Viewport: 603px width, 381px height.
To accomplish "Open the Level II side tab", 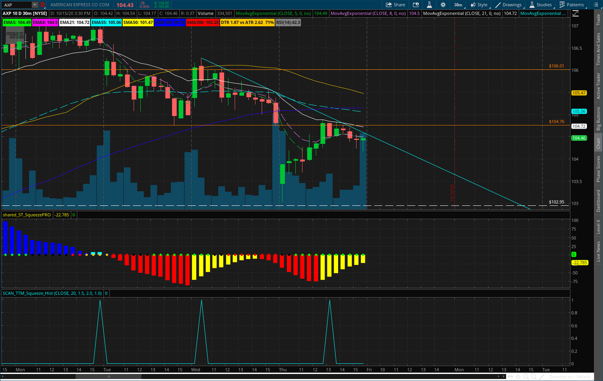I will 598,226.
